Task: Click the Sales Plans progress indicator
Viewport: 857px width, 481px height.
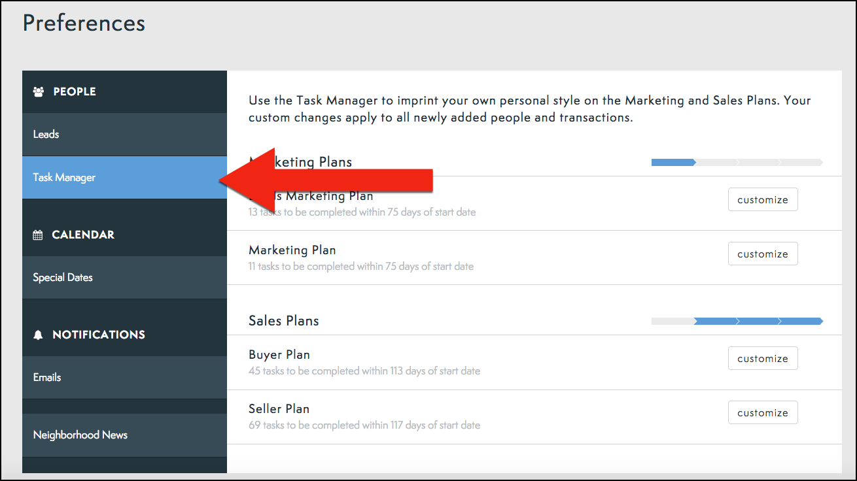Action: pyautogui.click(x=737, y=321)
